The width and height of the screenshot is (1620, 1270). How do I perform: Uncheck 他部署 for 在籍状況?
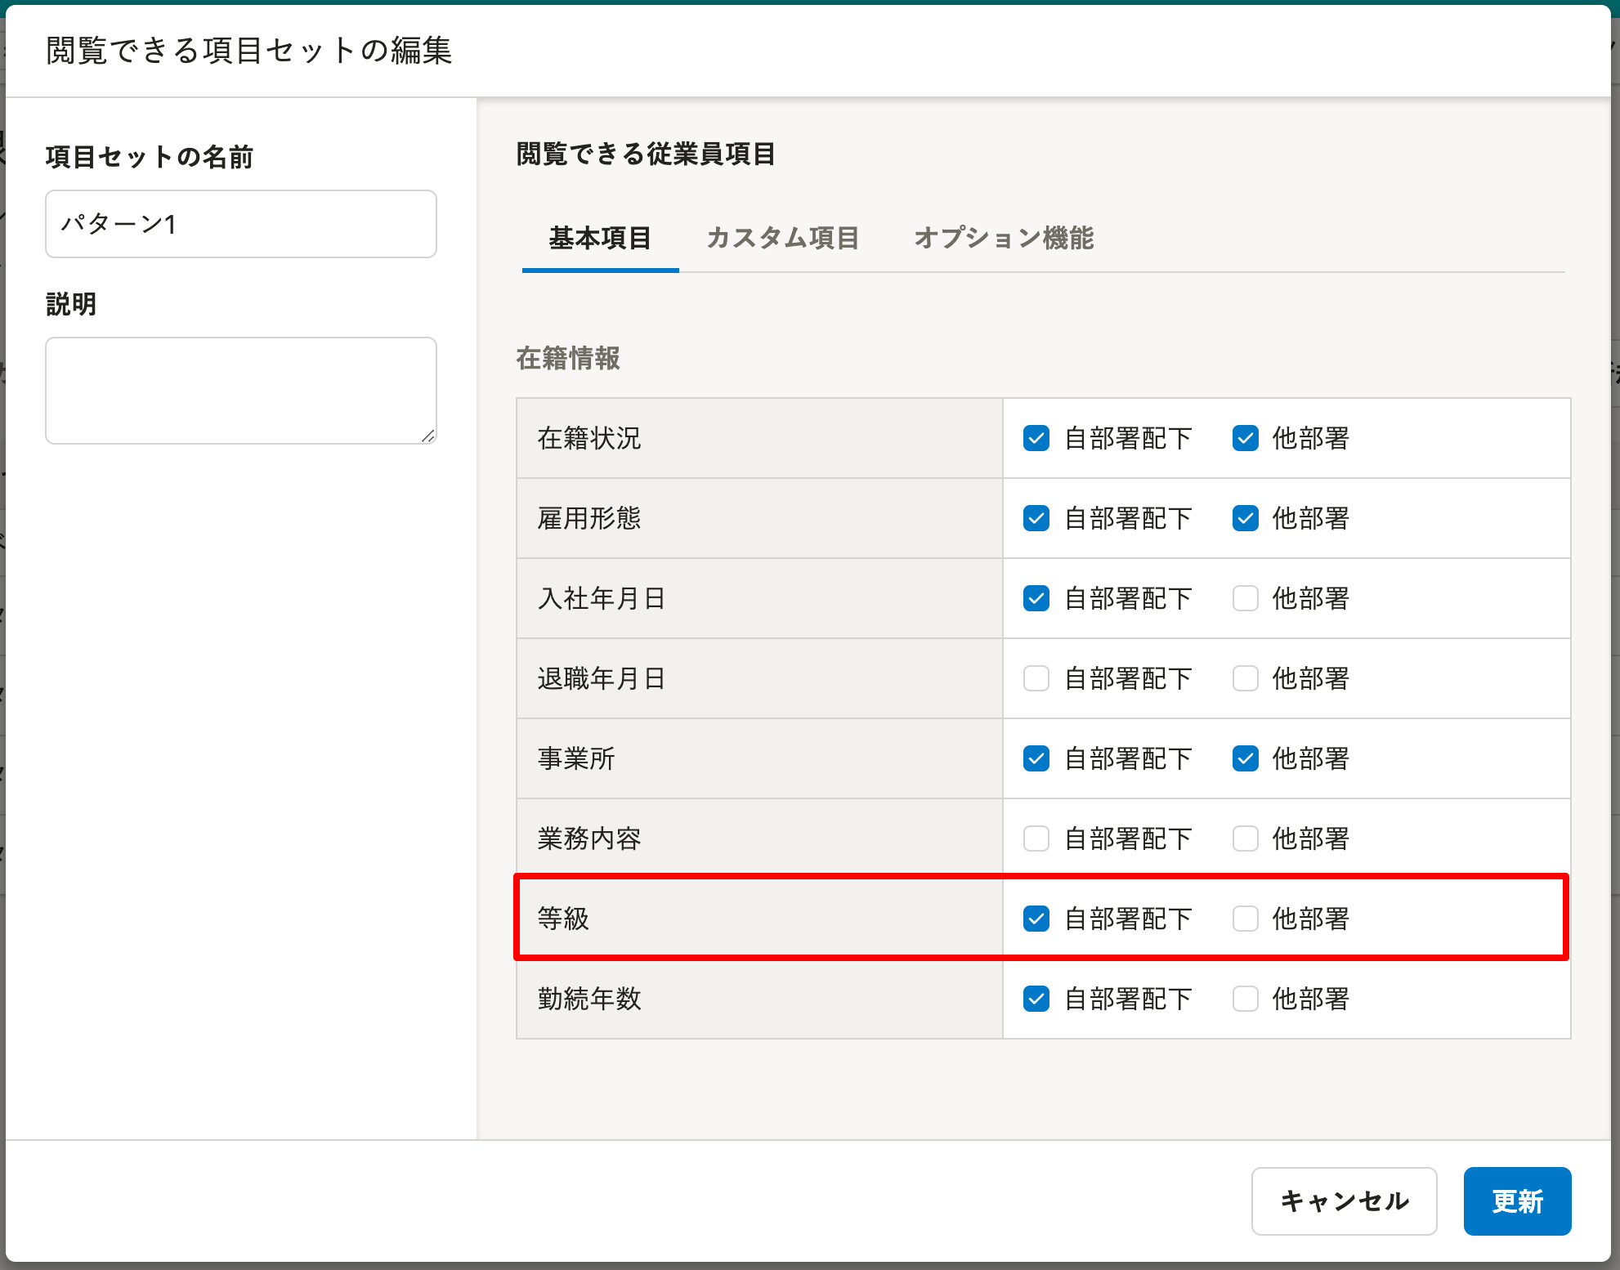pos(1245,438)
